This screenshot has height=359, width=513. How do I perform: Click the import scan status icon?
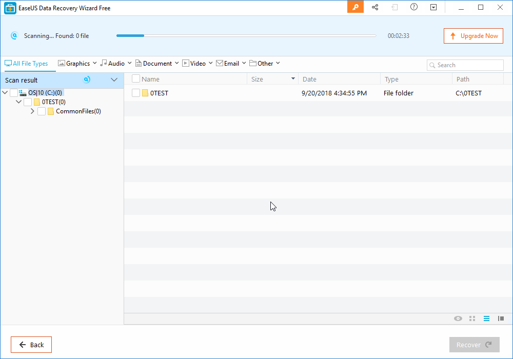click(394, 7)
